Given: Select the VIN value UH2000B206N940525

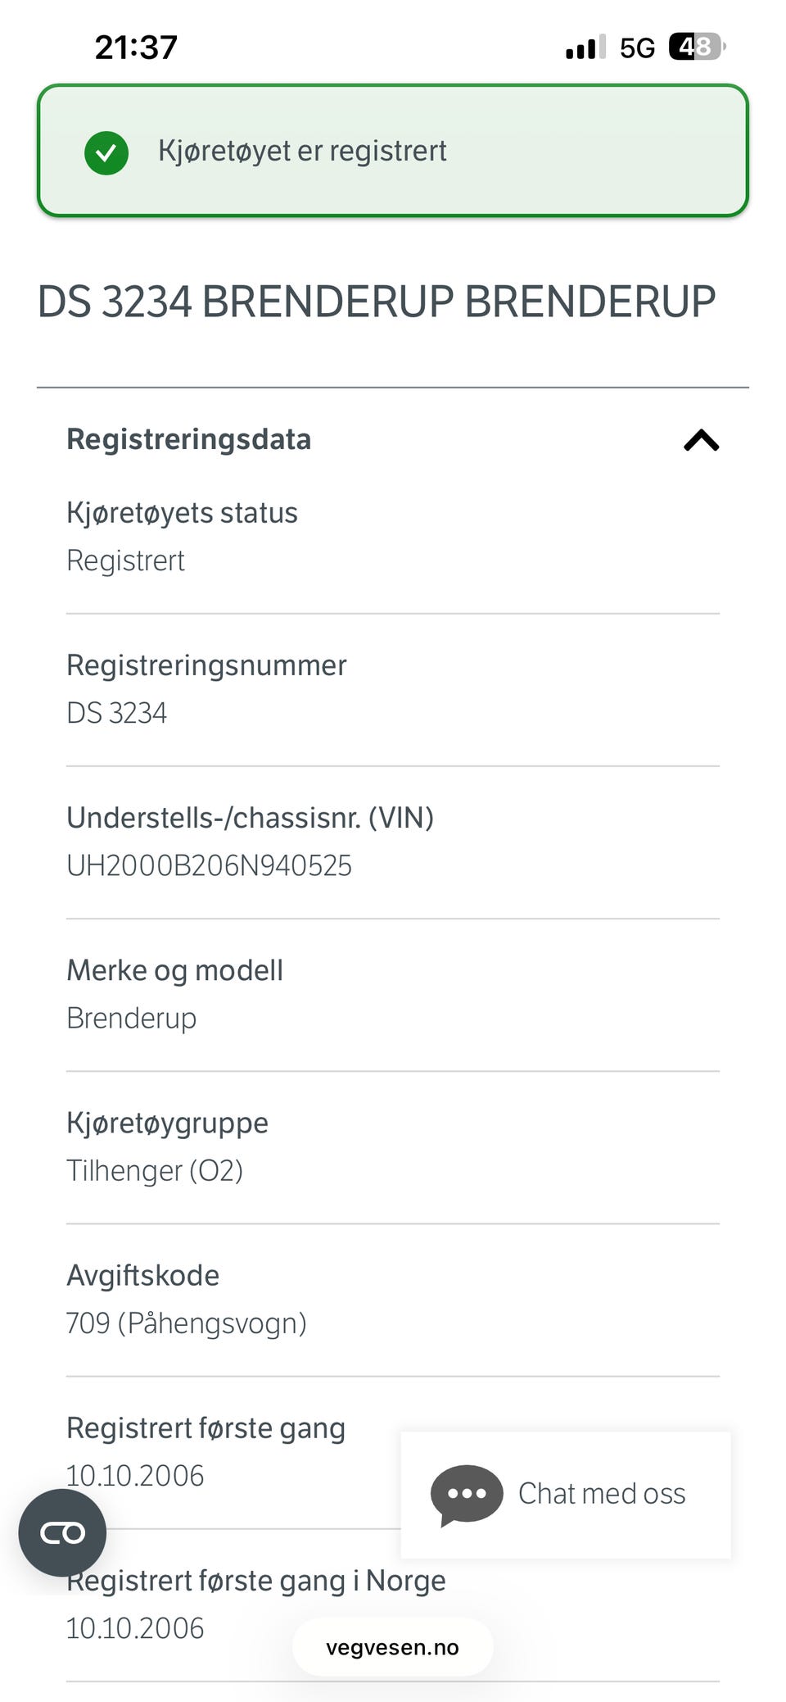Looking at the screenshot, I should (209, 866).
